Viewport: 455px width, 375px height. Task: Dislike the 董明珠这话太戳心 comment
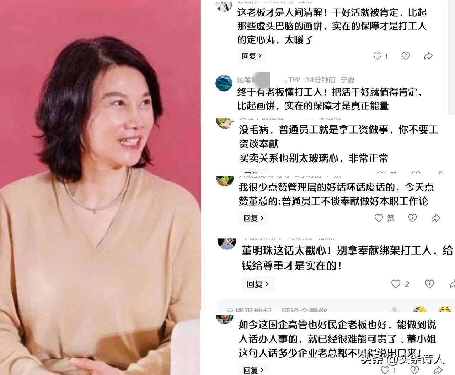click(x=429, y=284)
